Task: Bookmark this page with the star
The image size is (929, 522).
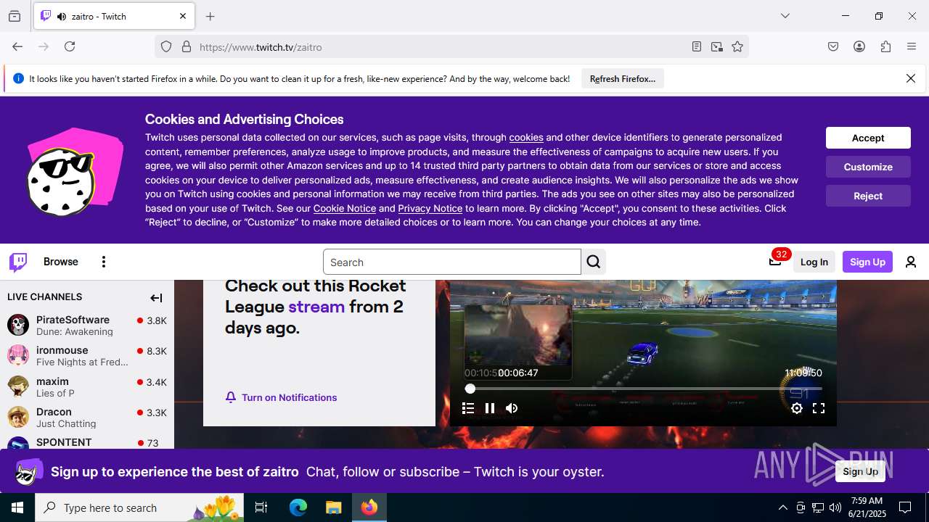Action: click(737, 46)
